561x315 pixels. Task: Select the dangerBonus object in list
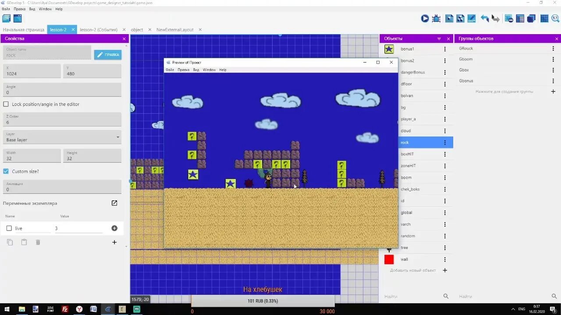coord(417,72)
